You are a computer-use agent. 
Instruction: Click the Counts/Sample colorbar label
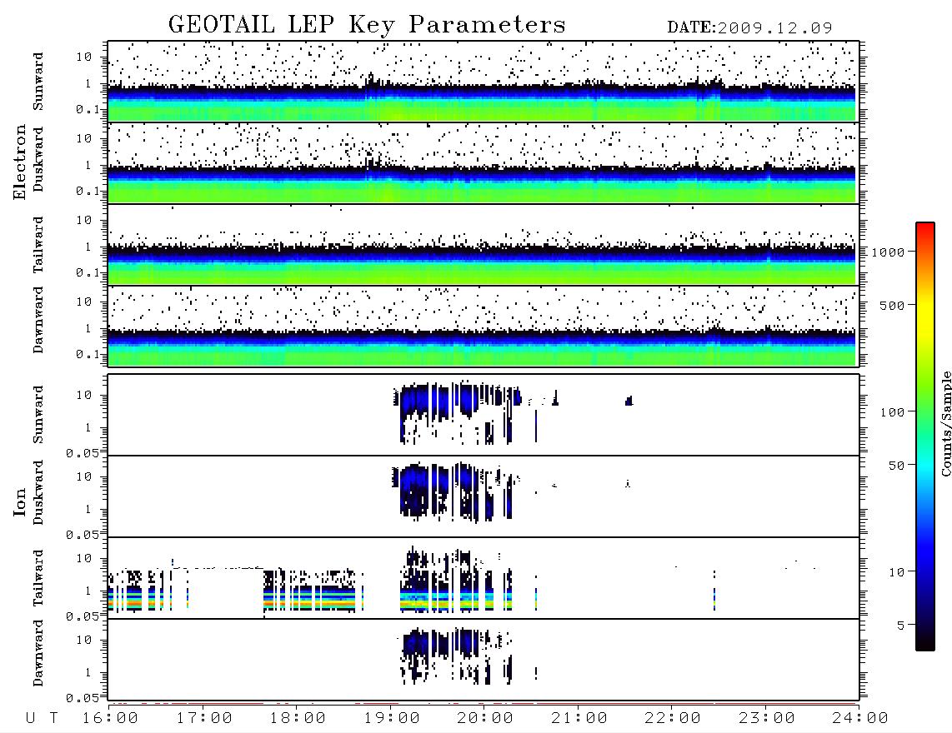pos(945,423)
